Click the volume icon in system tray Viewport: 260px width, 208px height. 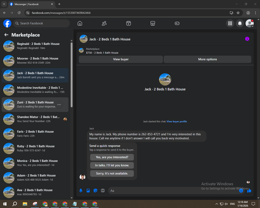click(x=226, y=204)
